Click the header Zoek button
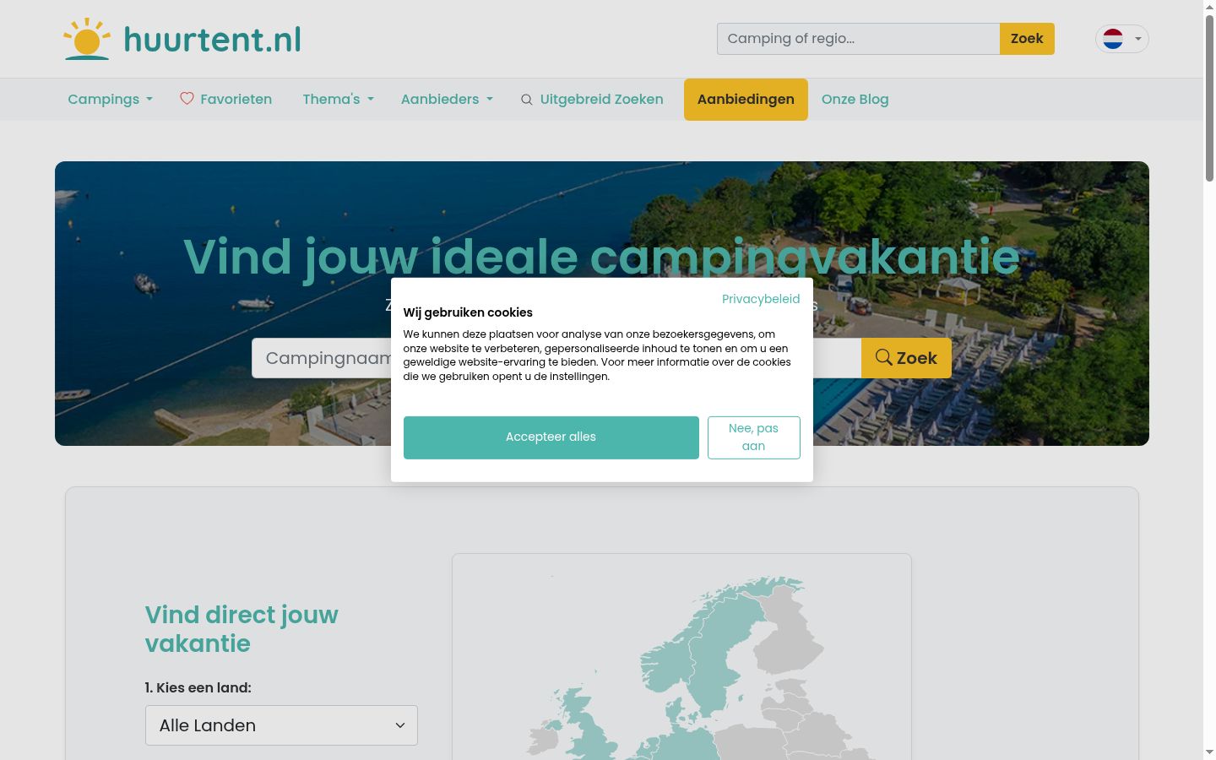The image size is (1216, 760). tap(1027, 39)
